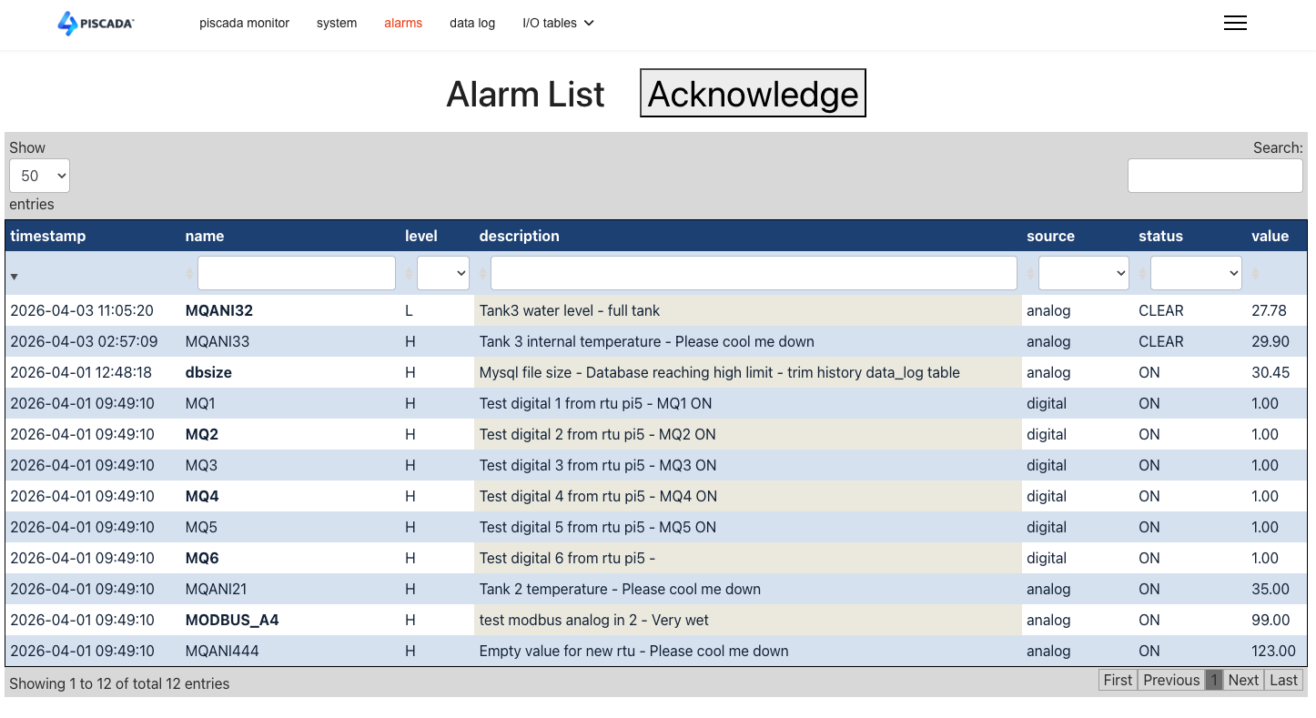1316x718 pixels.
Task: Go to the Previous page
Action: (1171, 680)
